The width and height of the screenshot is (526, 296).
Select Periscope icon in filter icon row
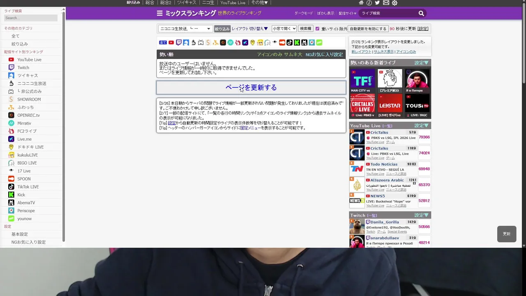pyautogui.click(x=311, y=42)
